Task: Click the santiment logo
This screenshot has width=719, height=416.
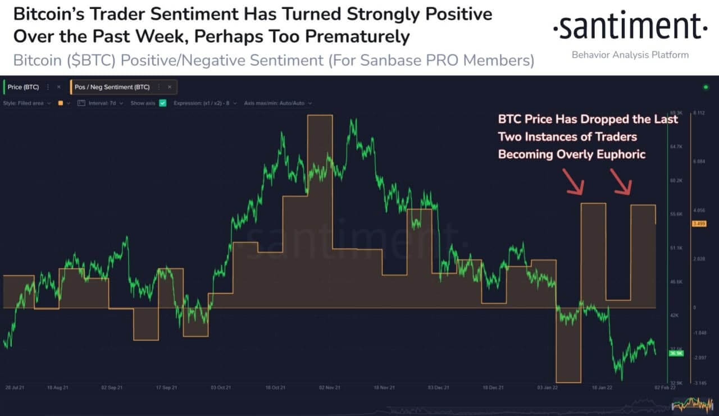Action: (630, 25)
